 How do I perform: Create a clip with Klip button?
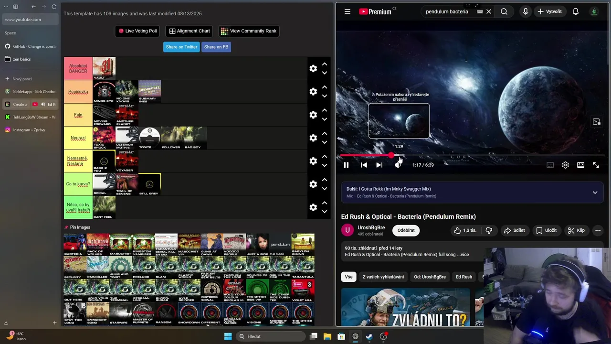(x=576, y=230)
